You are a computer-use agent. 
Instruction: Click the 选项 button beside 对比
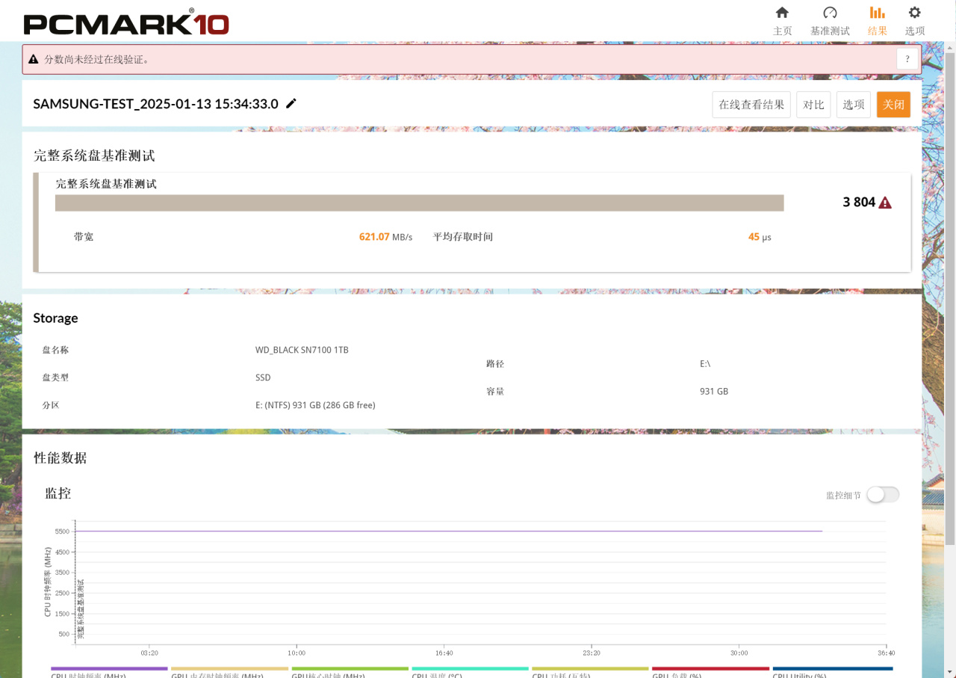point(854,105)
